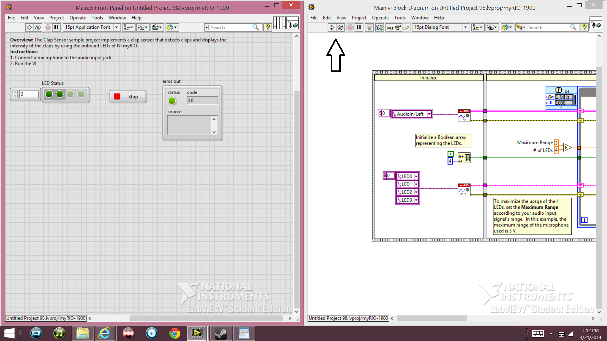Viewport: 607px width, 341px height.
Task: Expand the 15pt Application Font dropdown
Action: click(x=116, y=27)
